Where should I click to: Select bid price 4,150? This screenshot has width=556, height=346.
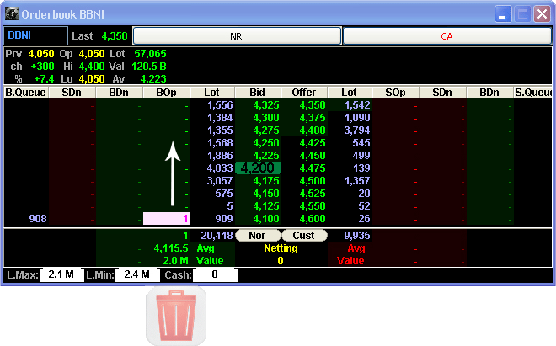coord(266,194)
